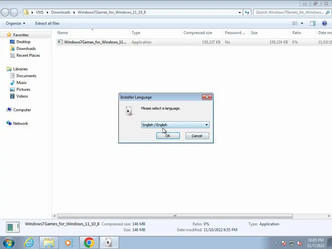
Task: Click the application file's icon in the list
Action: pos(60,42)
